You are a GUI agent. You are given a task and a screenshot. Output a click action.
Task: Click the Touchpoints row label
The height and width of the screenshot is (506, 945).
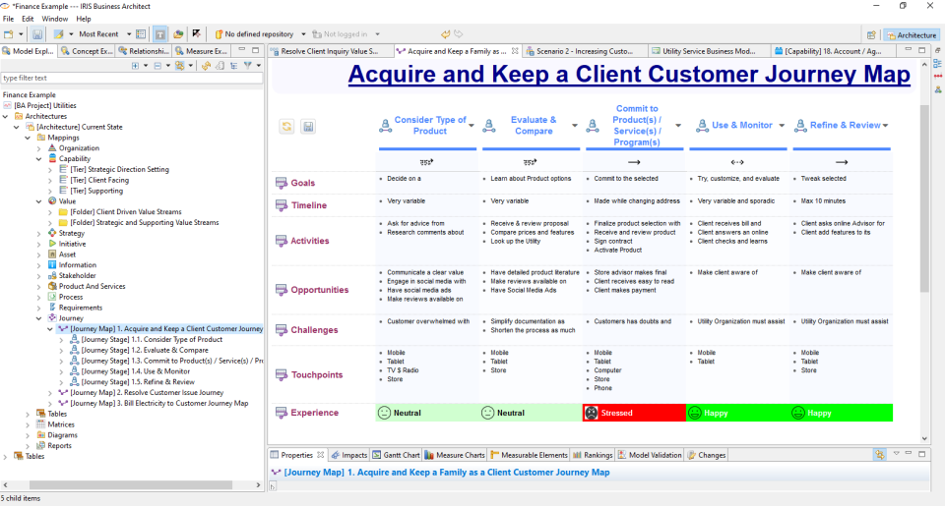(x=317, y=375)
